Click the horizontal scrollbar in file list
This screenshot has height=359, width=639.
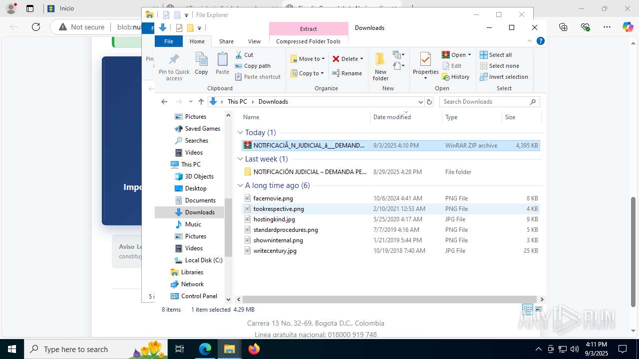coord(389,299)
